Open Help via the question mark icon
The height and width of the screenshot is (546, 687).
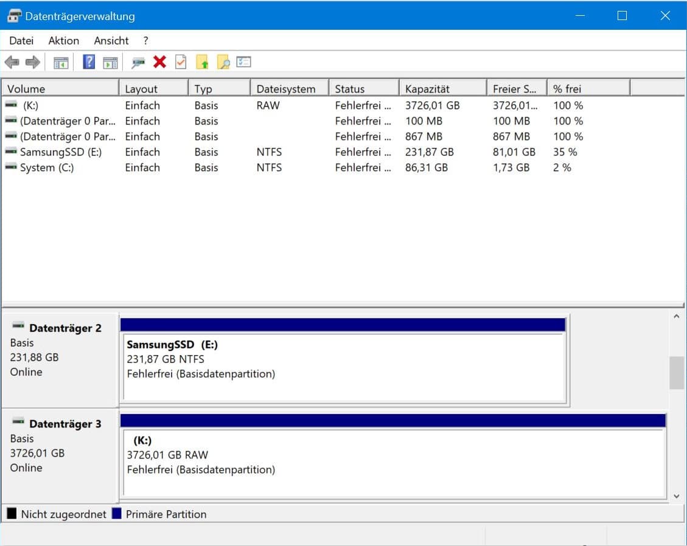point(89,62)
